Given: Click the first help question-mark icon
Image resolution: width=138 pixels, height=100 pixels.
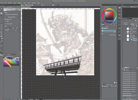Looking at the screenshot, I should [63, 5].
